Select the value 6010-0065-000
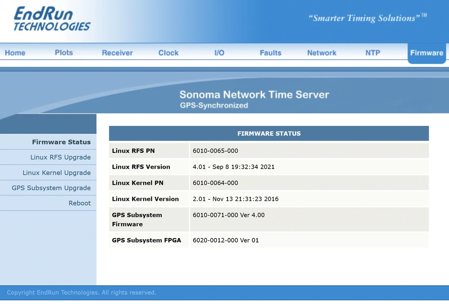The width and height of the screenshot is (449, 304). [x=216, y=151]
